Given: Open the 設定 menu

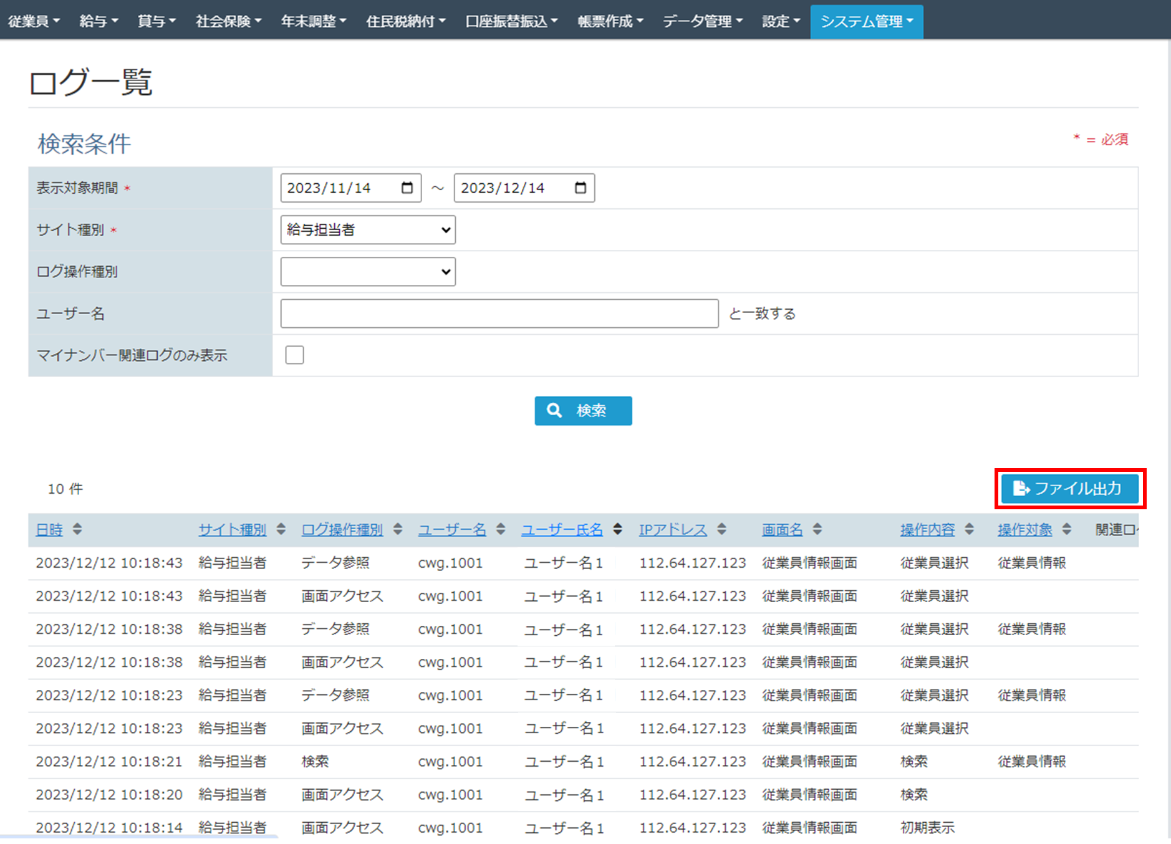Looking at the screenshot, I should (x=781, y=21).
